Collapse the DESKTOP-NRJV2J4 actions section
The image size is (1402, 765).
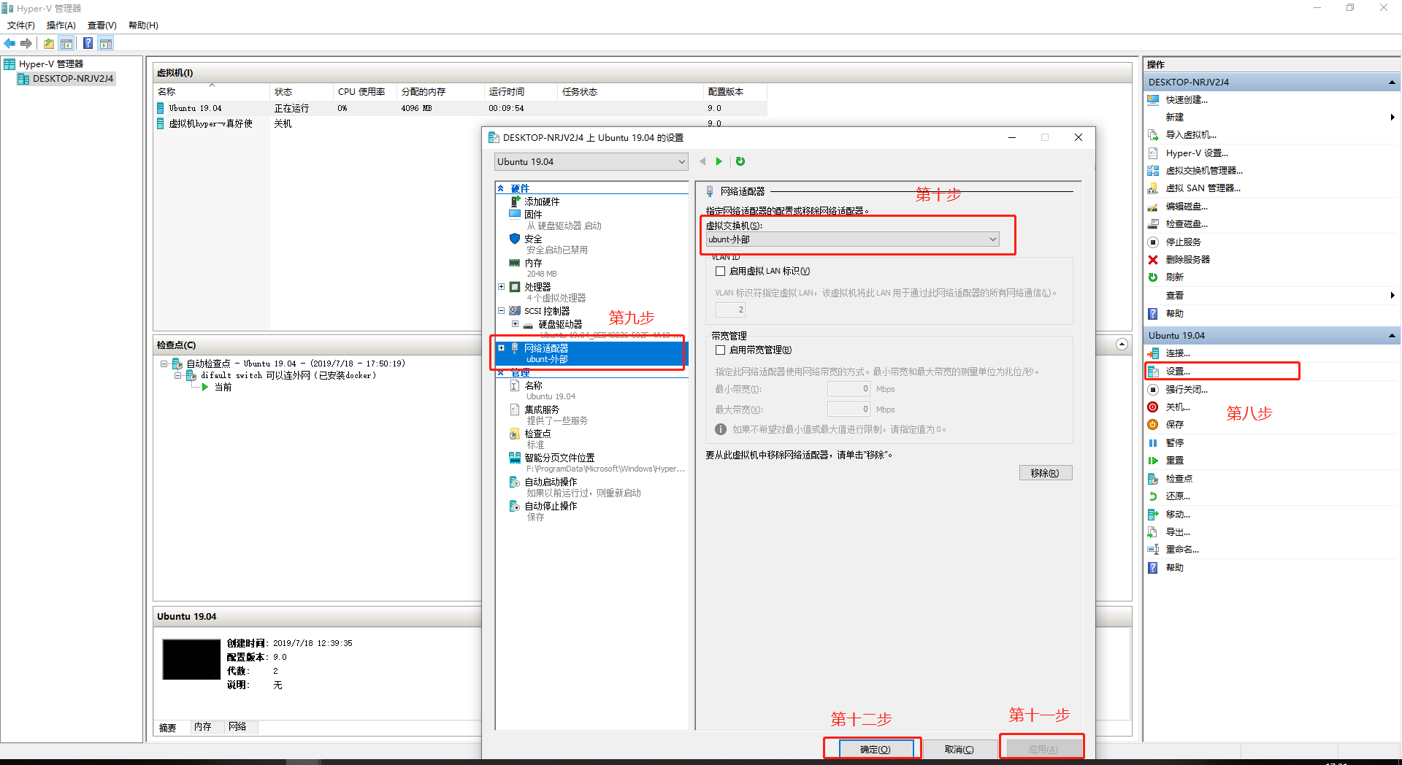click(x=1392, y=82)
